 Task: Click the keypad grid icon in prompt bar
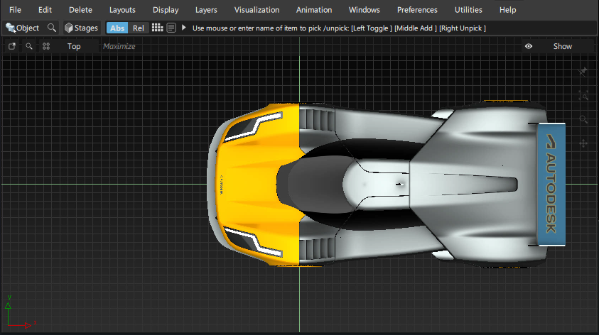pyautogui.click(x=158, y=28)
